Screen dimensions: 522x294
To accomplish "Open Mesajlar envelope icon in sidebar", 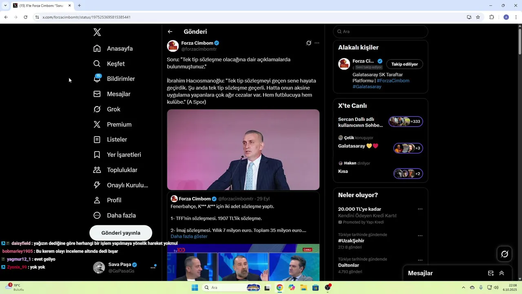I will pyautogui.click(x=97, y=94).
